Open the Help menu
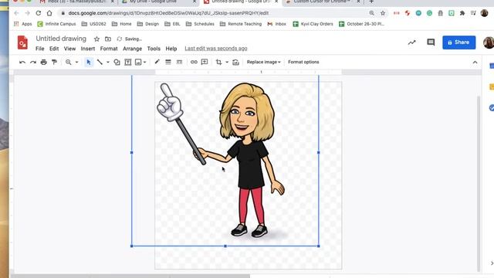 tap(171, 49)
